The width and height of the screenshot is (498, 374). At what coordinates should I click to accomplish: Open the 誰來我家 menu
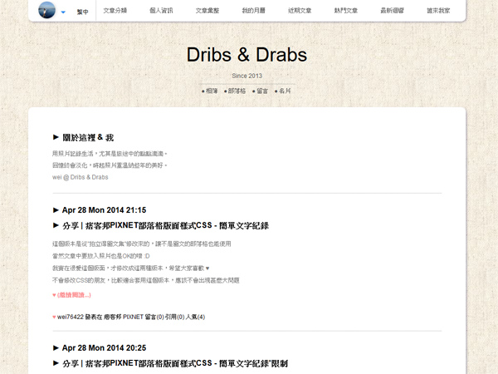pos(438,11)
